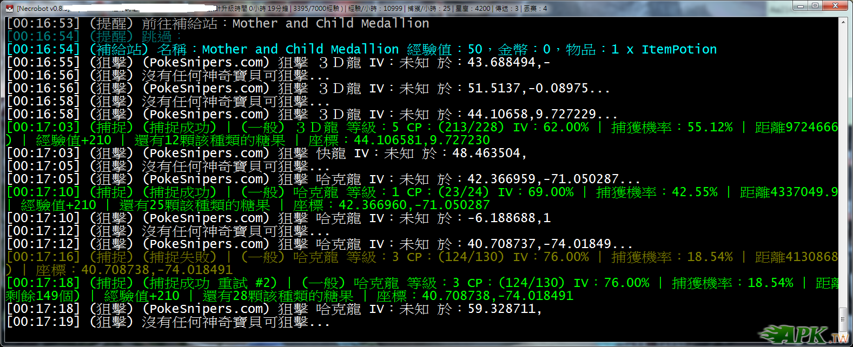Maximize the Necrobot console window

point(815,6)
